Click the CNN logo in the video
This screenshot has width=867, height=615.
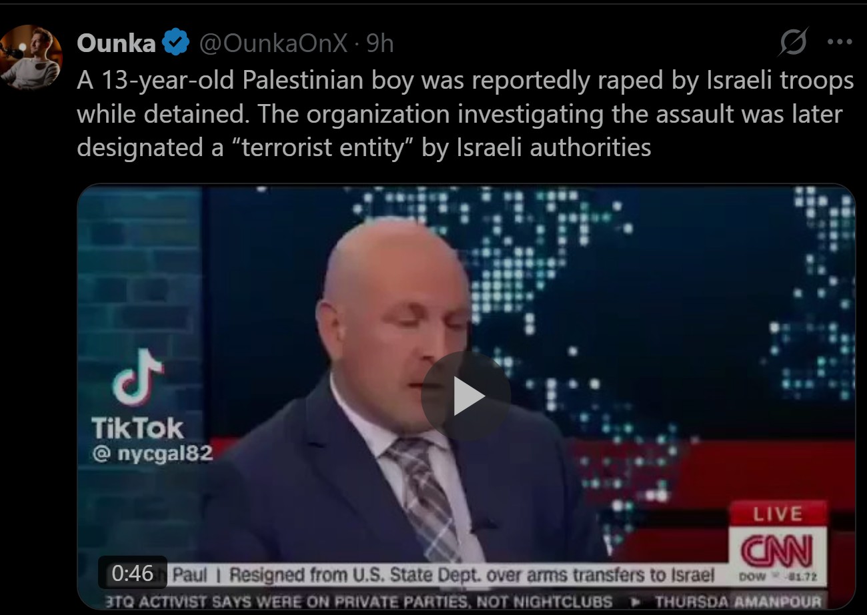[778, 551]
